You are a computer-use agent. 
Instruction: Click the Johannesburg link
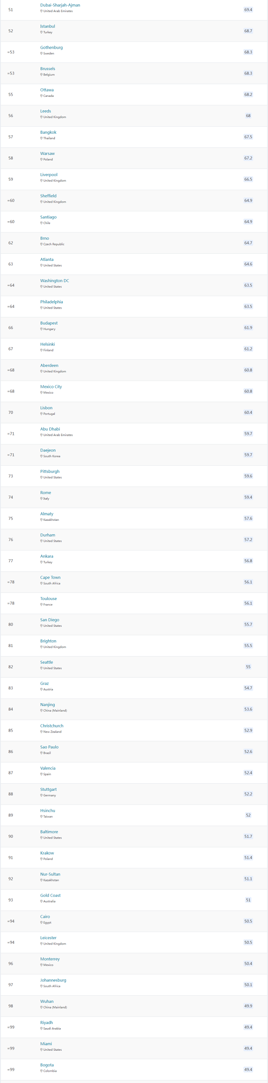point(53,980)
